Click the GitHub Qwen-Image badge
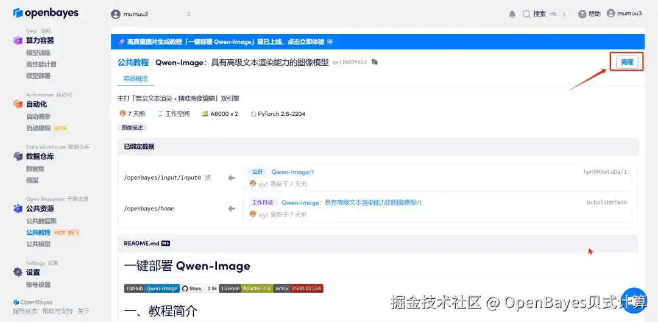This screenshot has width=658, height=322. pos(152,288)
